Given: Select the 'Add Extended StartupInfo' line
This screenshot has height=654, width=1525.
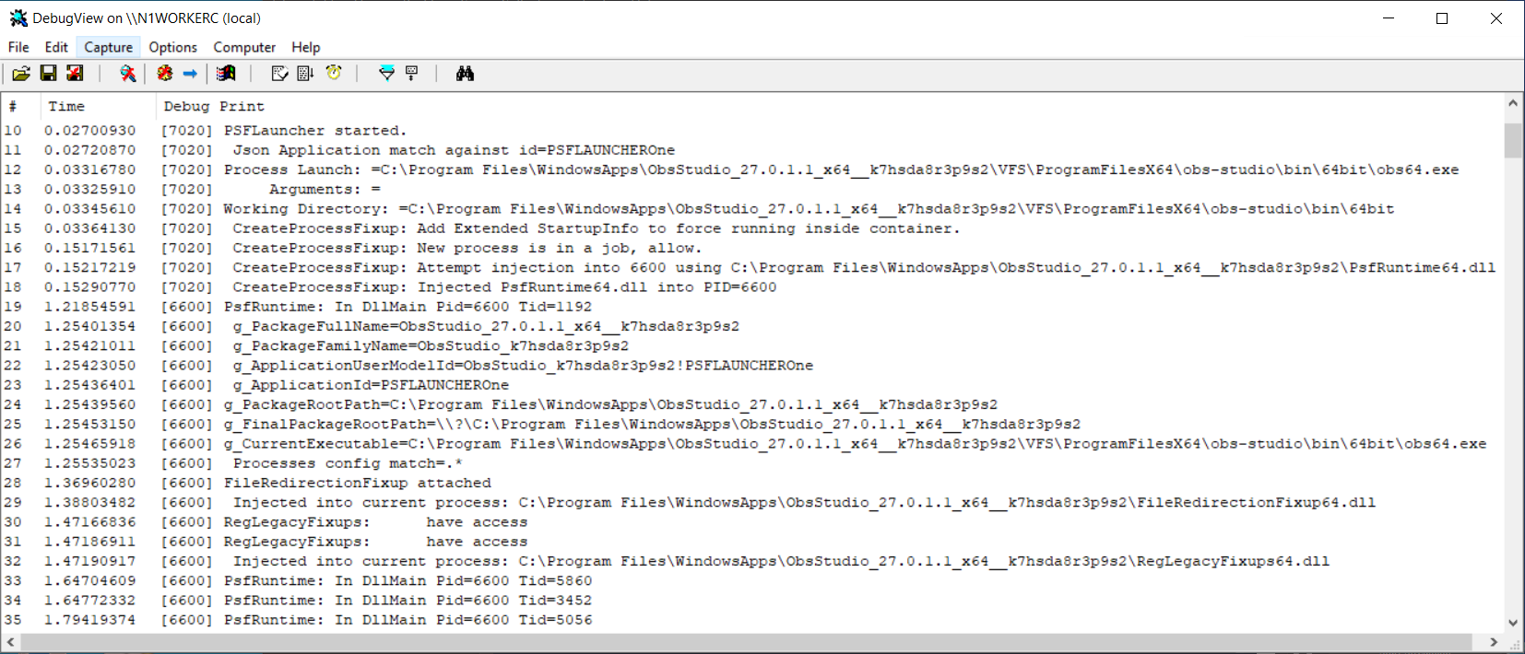Looking at the screenshot, I should click(x=753, y=228).
